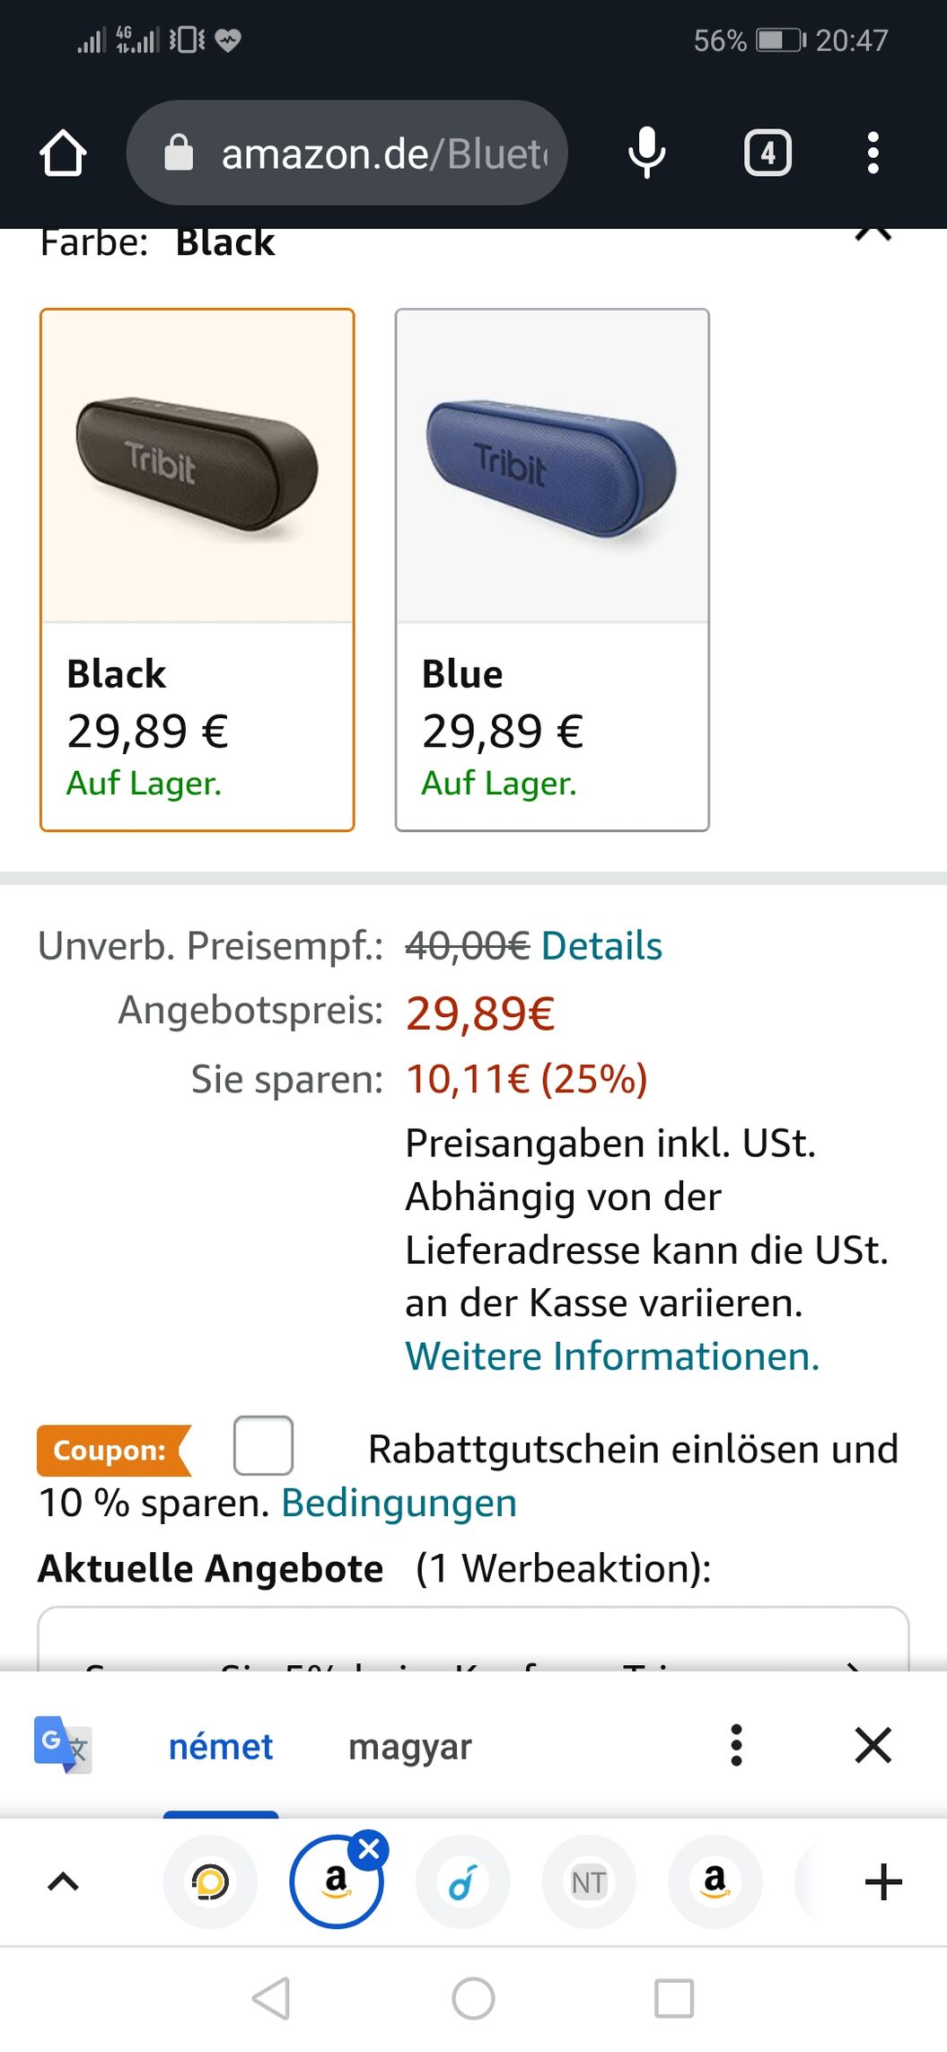Image resolution: width=947 pixels, height=2052 pixels.
Task: Select the Blue color variant
Action: pyautogui.click(x=552, y=570)
